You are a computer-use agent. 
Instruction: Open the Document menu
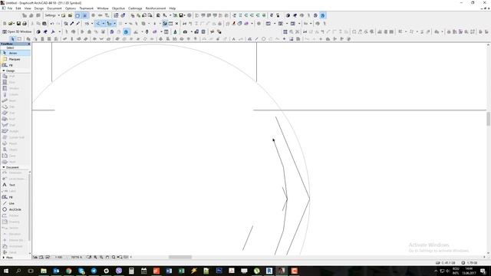click(54, 8)
